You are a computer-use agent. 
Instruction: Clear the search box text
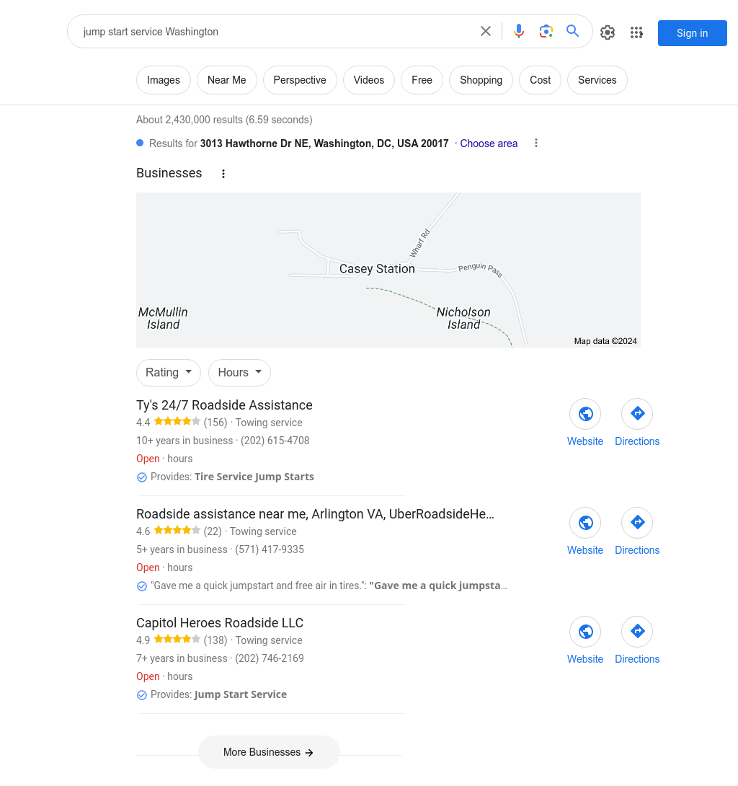pyautogui.click(x=486, y=31)
